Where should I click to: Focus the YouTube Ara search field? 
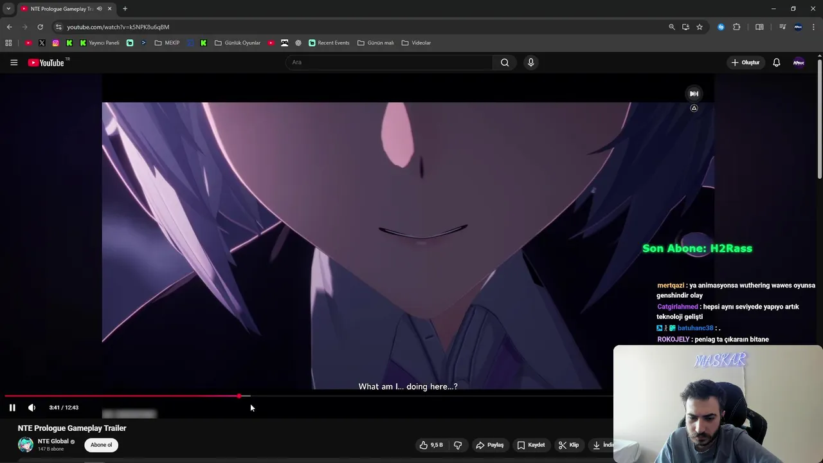point(389,62)
